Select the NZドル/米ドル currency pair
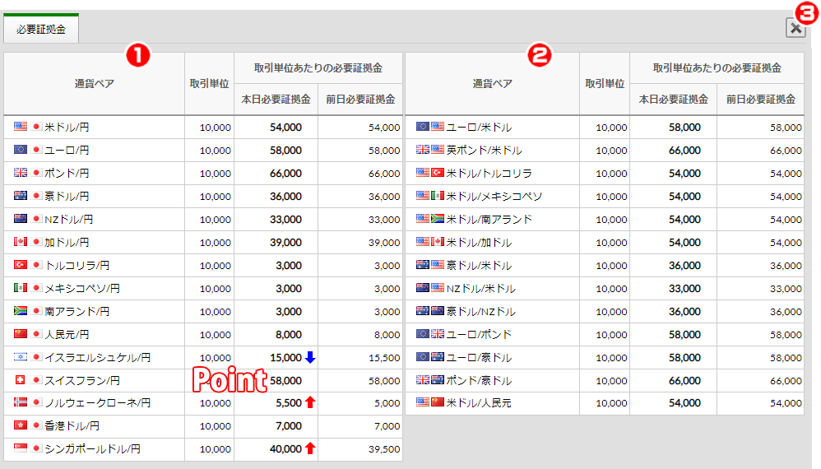This screenshot has height=469, width=821. (x=480, y=289)
